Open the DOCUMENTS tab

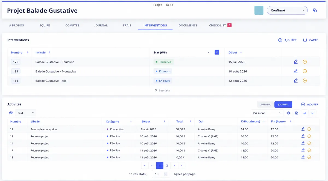point(188,25)
